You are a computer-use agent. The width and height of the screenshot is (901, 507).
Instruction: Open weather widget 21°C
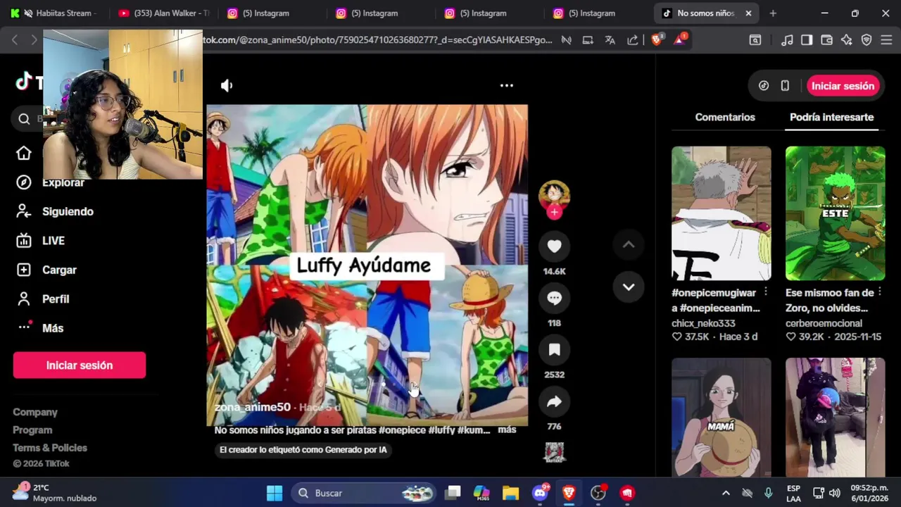point(55,493)
